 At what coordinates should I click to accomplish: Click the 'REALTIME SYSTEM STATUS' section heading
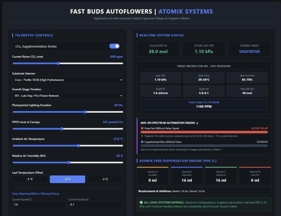pyautogui.click(x=161, y=35)
